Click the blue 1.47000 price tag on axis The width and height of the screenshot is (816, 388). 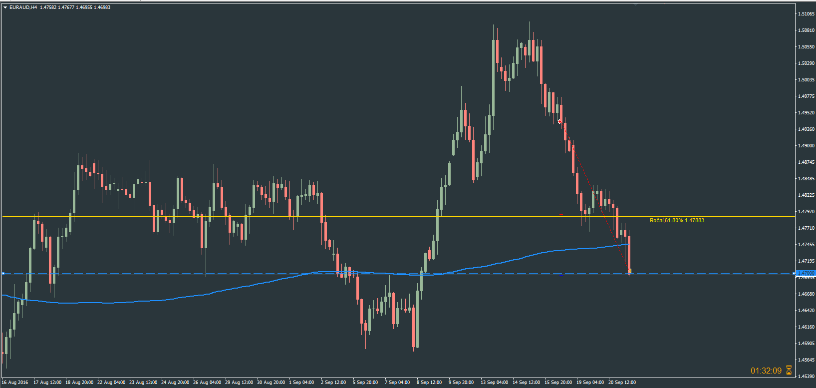[x=806, y=273]
